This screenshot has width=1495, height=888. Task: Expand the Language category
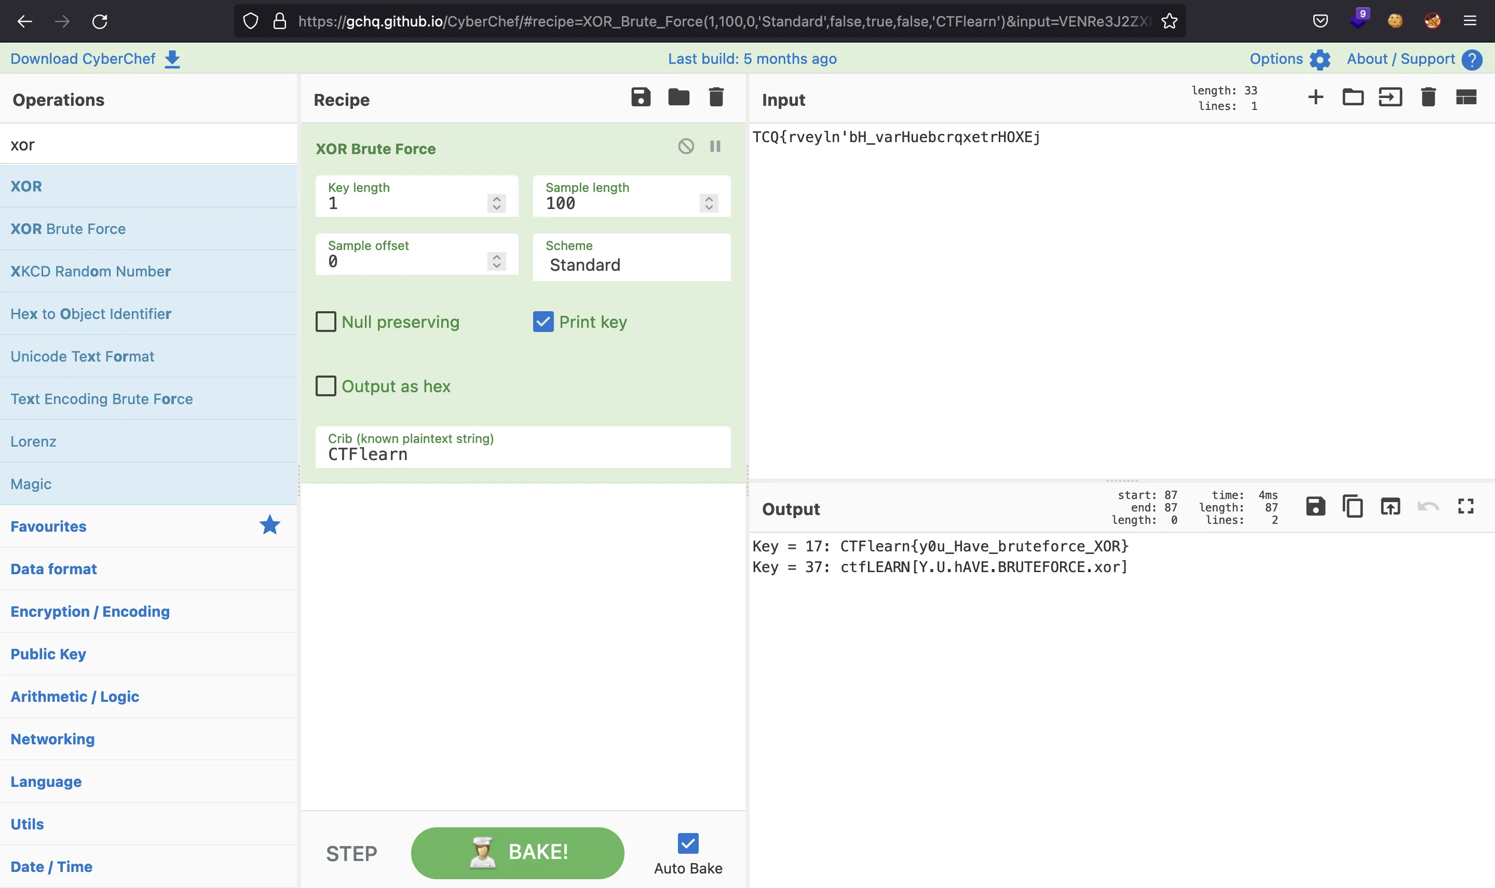[148, 781]
